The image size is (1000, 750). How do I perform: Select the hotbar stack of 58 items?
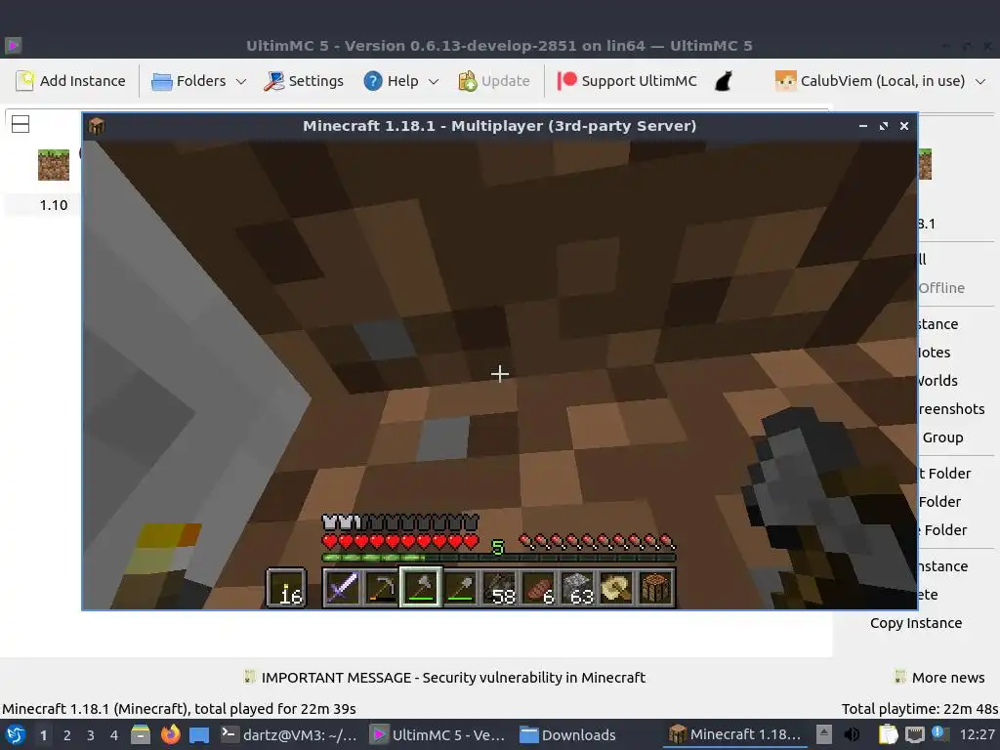click(x=499, y=587)
